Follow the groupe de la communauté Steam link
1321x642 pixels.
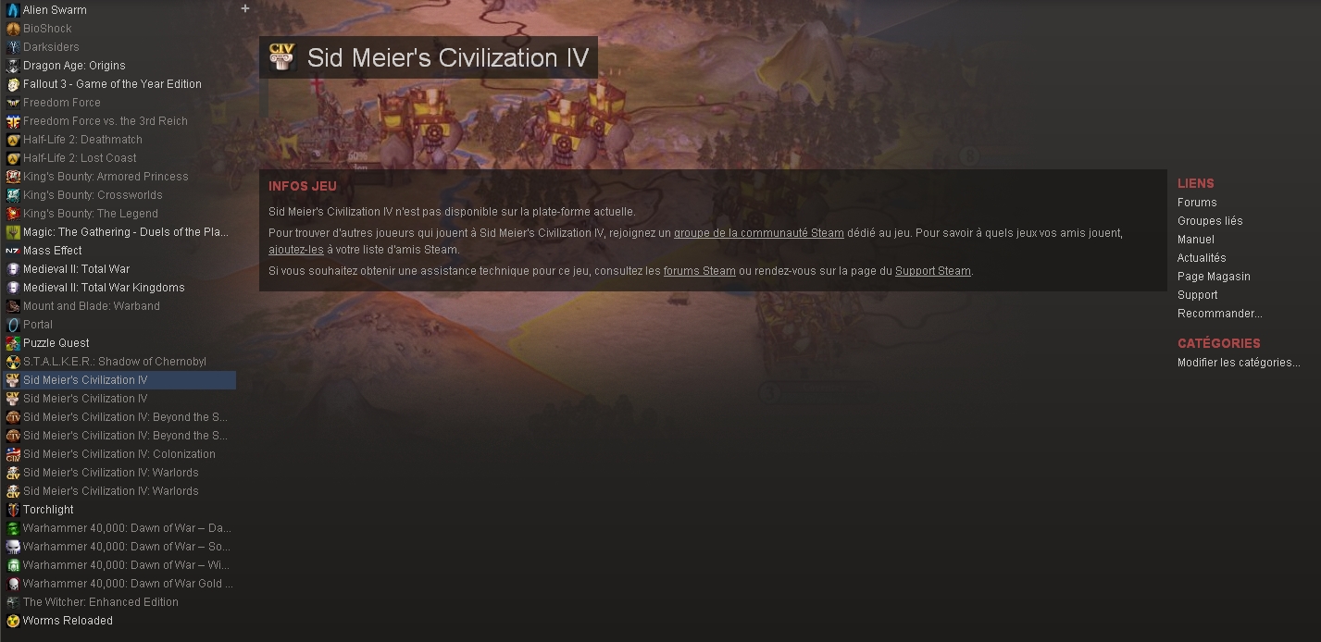click(759, 233)
